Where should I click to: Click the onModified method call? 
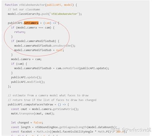(x=71, y=68)
